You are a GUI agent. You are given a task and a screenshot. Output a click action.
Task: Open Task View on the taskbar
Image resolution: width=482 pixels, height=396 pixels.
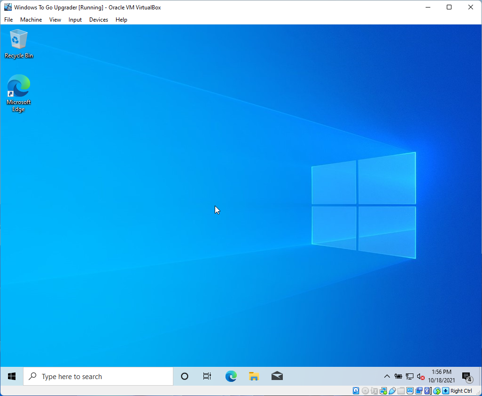[207, 376]
